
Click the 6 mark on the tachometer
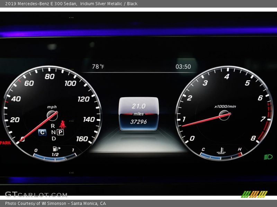coord(260,98)
